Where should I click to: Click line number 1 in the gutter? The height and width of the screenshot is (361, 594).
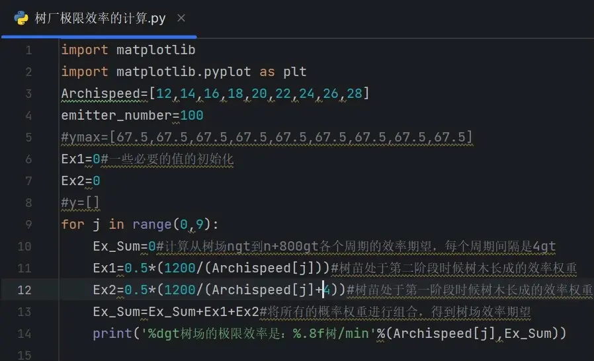(29, 50)
